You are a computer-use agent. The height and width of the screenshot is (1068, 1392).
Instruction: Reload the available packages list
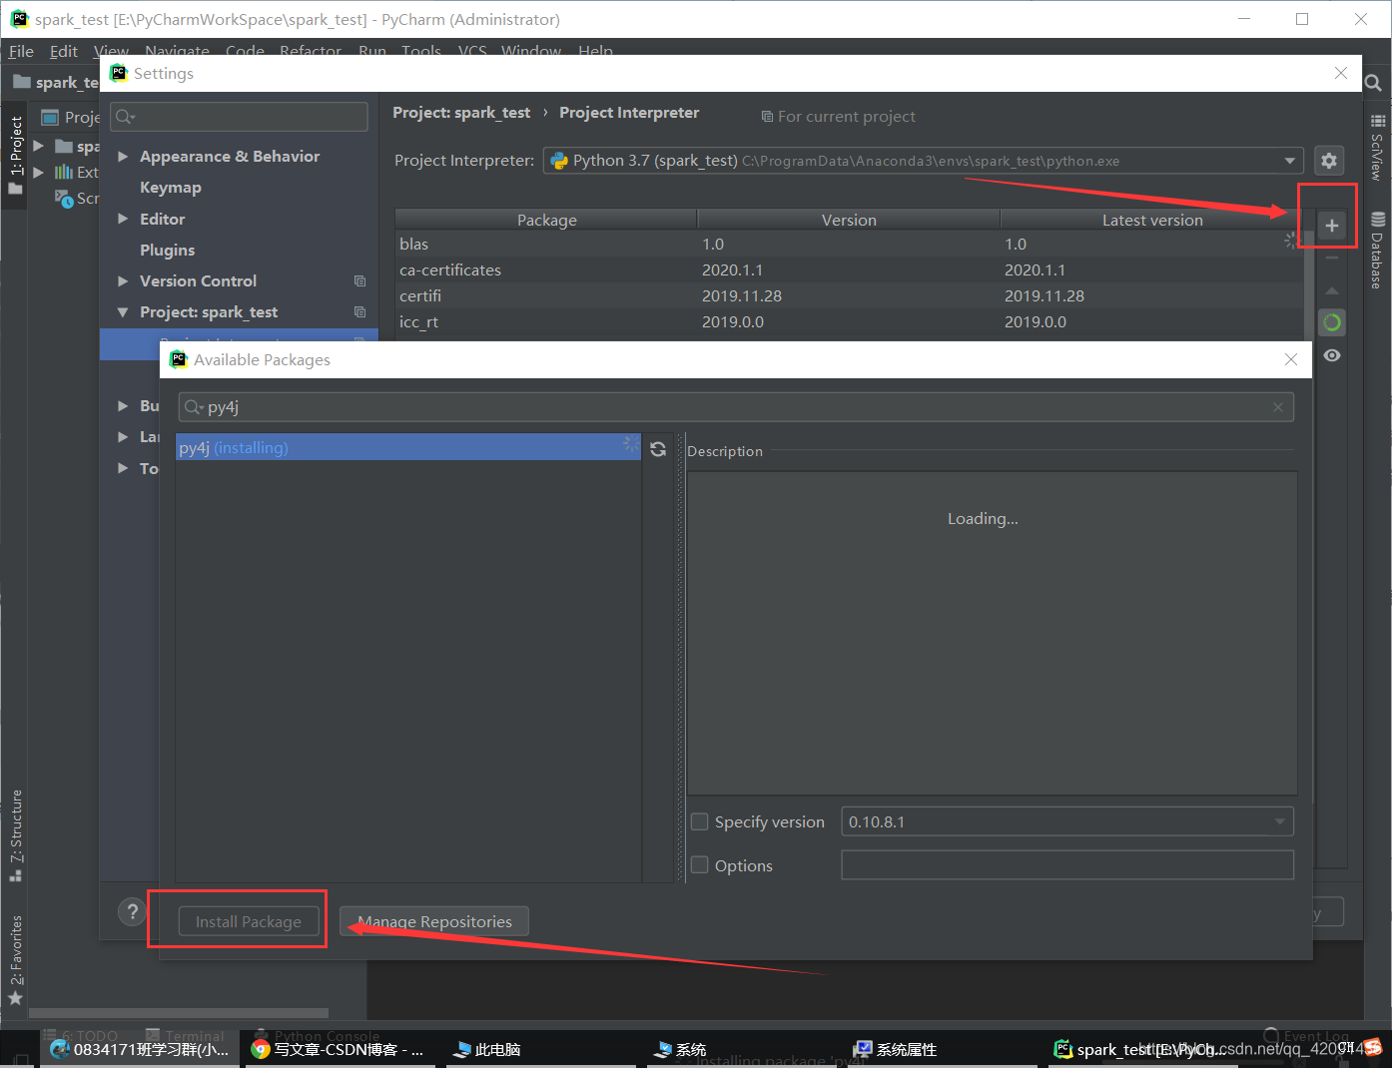(658, 449)
